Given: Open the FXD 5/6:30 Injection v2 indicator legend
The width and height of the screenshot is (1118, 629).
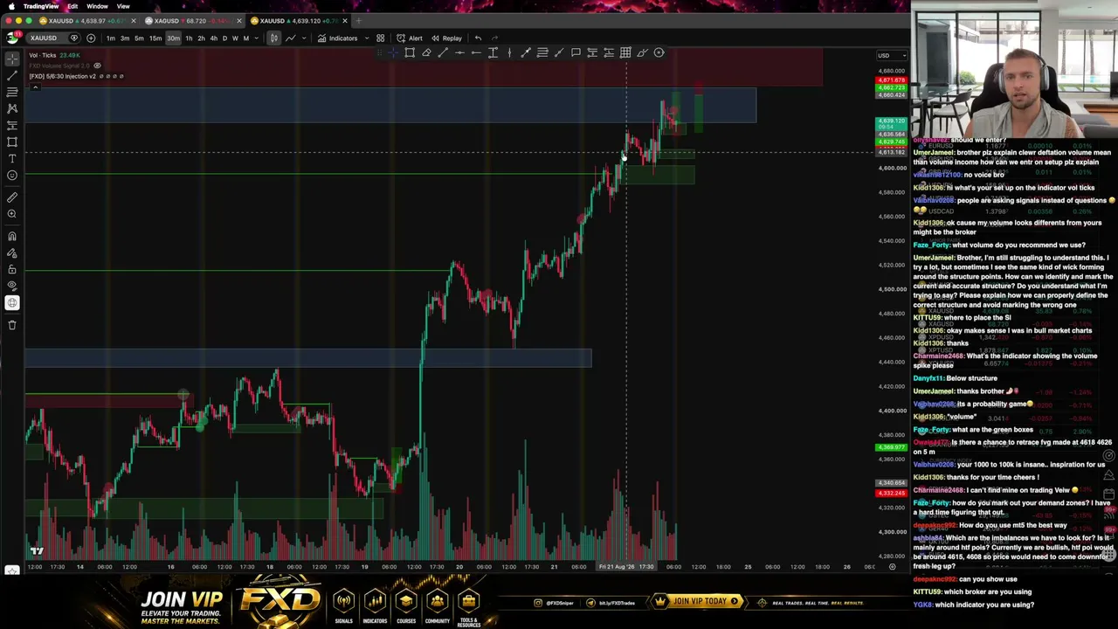Looking at the screenshot, I should click(63, 76).
